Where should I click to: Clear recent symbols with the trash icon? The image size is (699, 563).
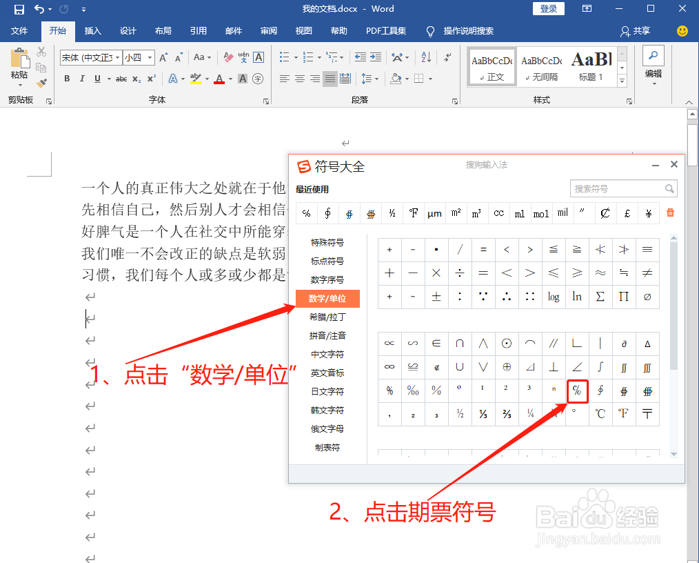pos(669,213)
